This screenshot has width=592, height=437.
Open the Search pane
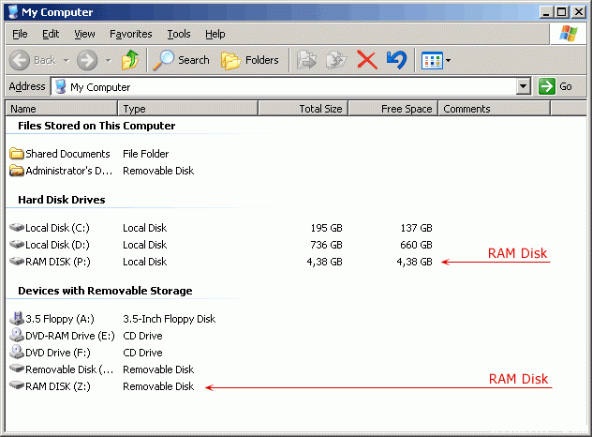click(x=181, y=60)
